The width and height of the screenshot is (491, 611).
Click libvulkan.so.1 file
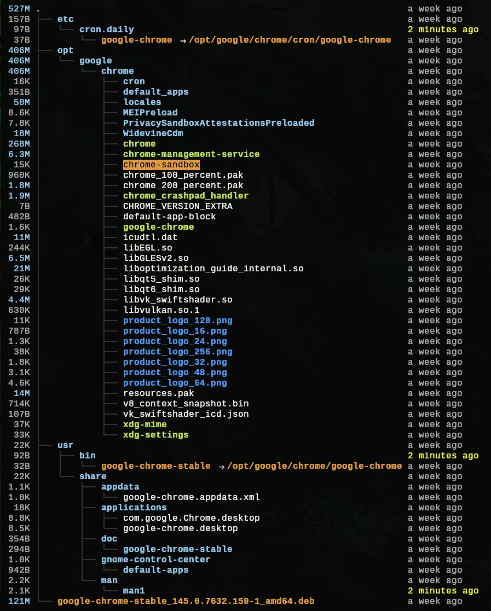pyautogui.click(x=161, y=310)
